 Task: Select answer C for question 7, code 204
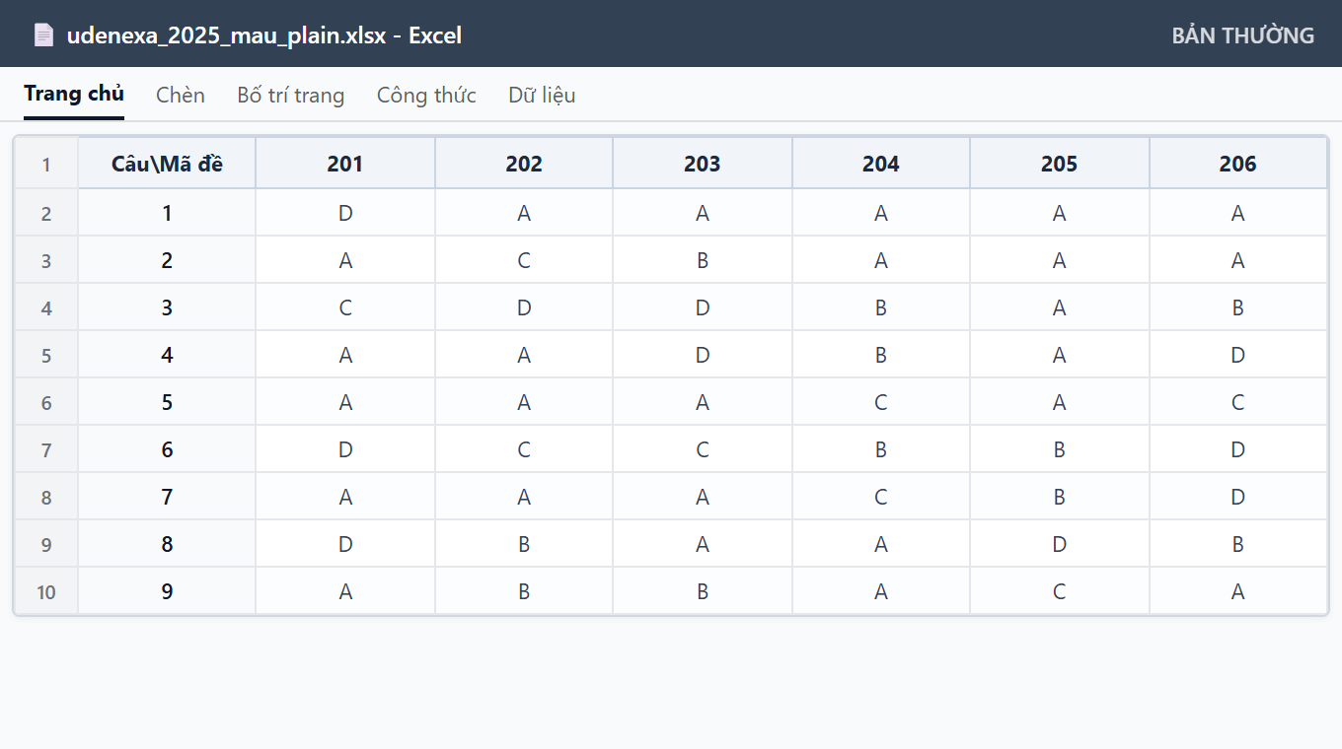point(881,497)
